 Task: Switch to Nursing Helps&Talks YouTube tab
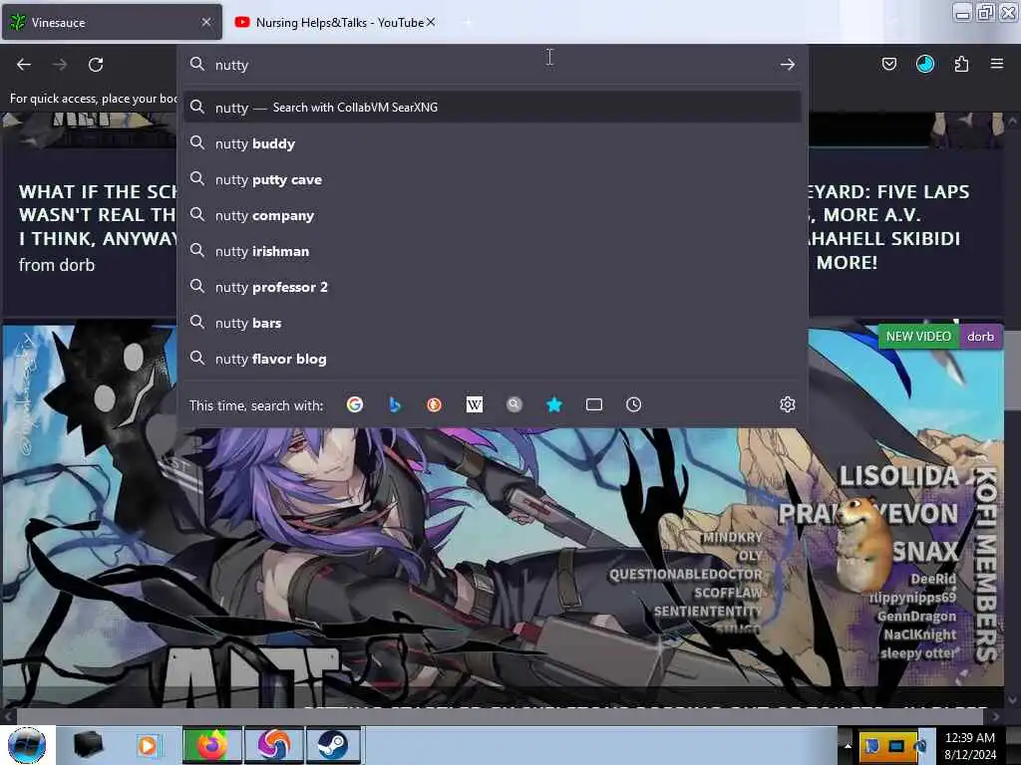pyautogui.click(x=333, y=22)
